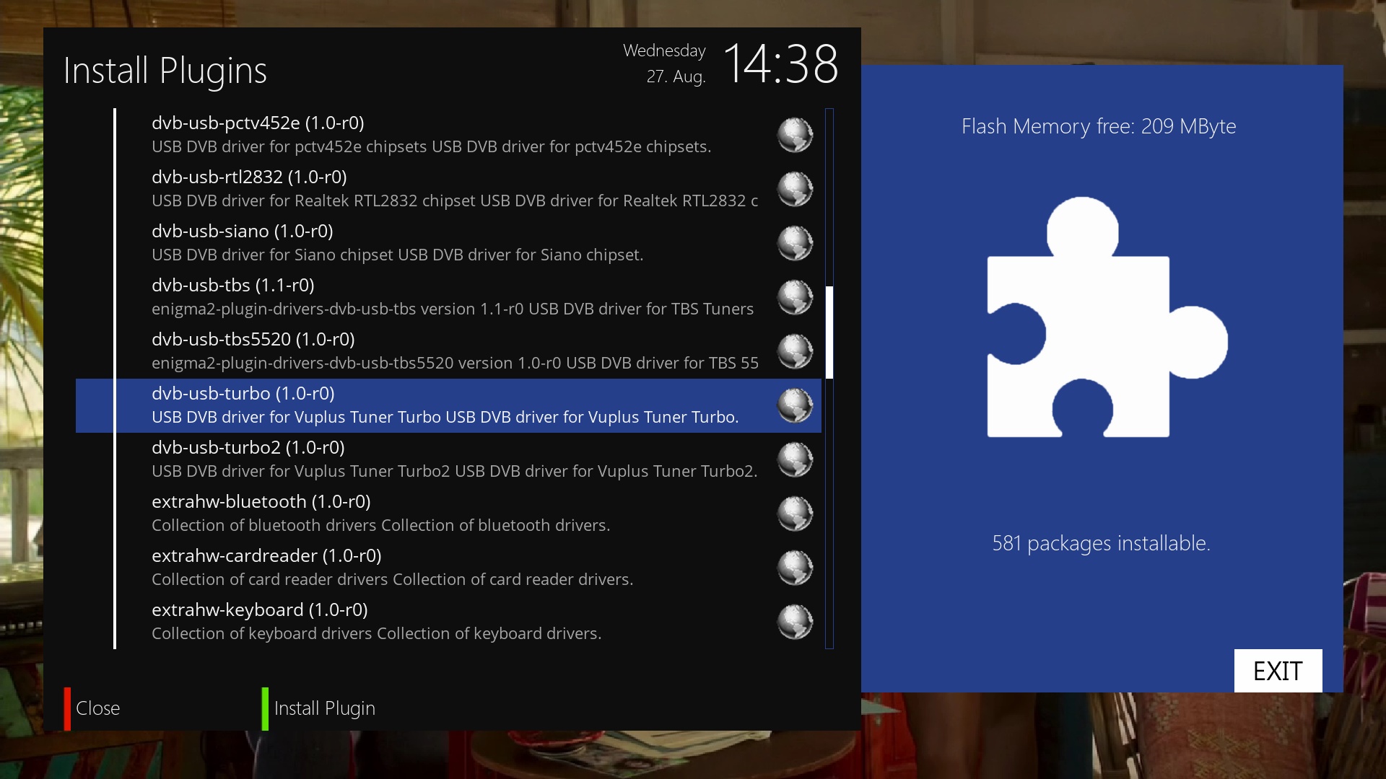Select extrahw-keyboard (1.0-r0) package
The height and width of the screenshot is (779, 1386).
pos(448,622)
